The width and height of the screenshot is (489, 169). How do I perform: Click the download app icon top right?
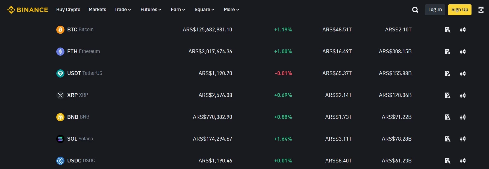point(481,10)
